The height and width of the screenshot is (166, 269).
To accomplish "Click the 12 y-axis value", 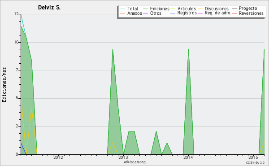I will (16, 14).
